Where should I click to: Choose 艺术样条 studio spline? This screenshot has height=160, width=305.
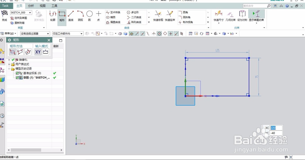tap(113, 12)
